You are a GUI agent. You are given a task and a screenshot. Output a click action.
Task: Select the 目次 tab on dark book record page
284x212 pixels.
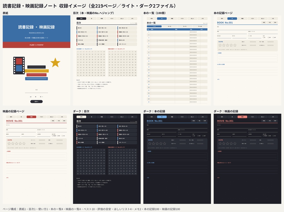[x=152, y=117]
